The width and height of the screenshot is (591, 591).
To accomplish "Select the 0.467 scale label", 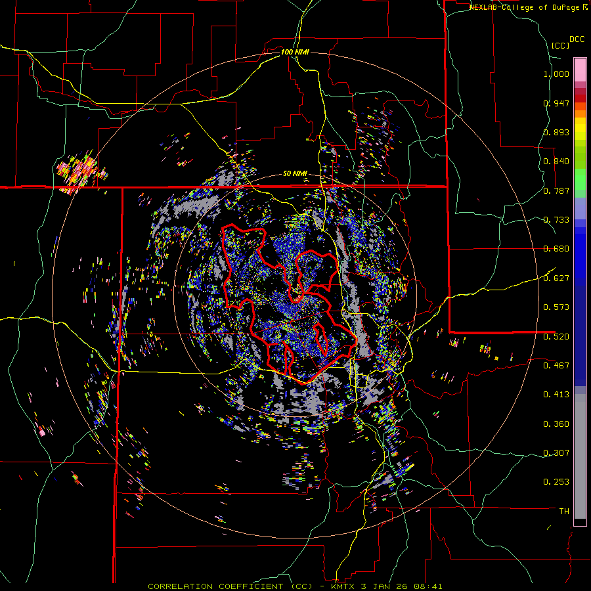I will 556,365.
